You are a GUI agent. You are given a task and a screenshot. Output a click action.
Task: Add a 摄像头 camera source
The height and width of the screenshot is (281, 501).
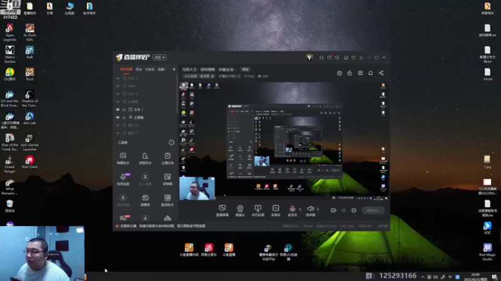pos(240,210)
